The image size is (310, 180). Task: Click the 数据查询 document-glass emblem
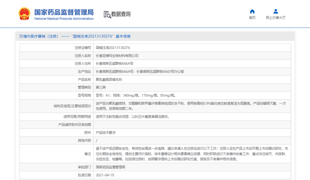pos(106,15)
